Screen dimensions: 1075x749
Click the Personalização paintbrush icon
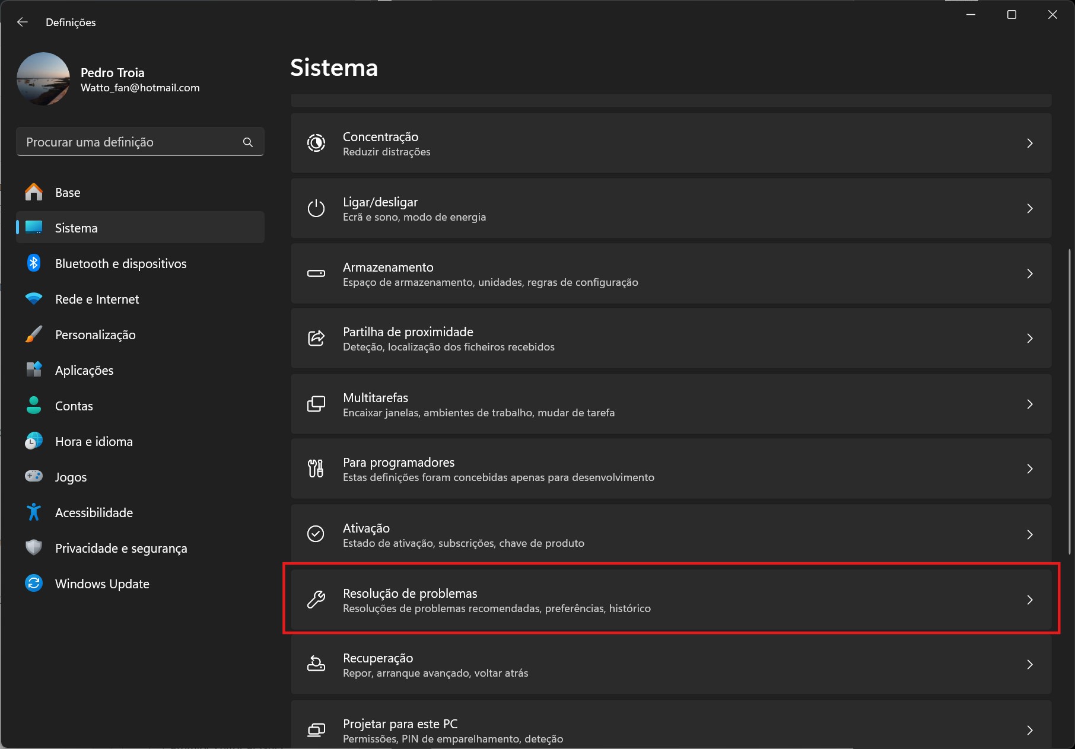pos(34,334)
